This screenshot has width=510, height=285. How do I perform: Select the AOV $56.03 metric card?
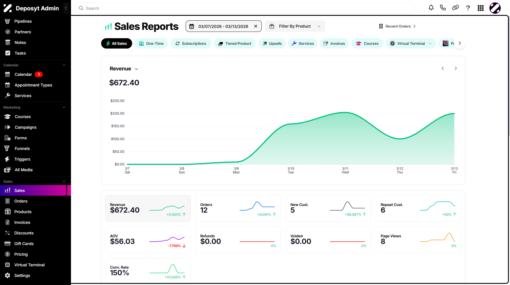[148, 240]
